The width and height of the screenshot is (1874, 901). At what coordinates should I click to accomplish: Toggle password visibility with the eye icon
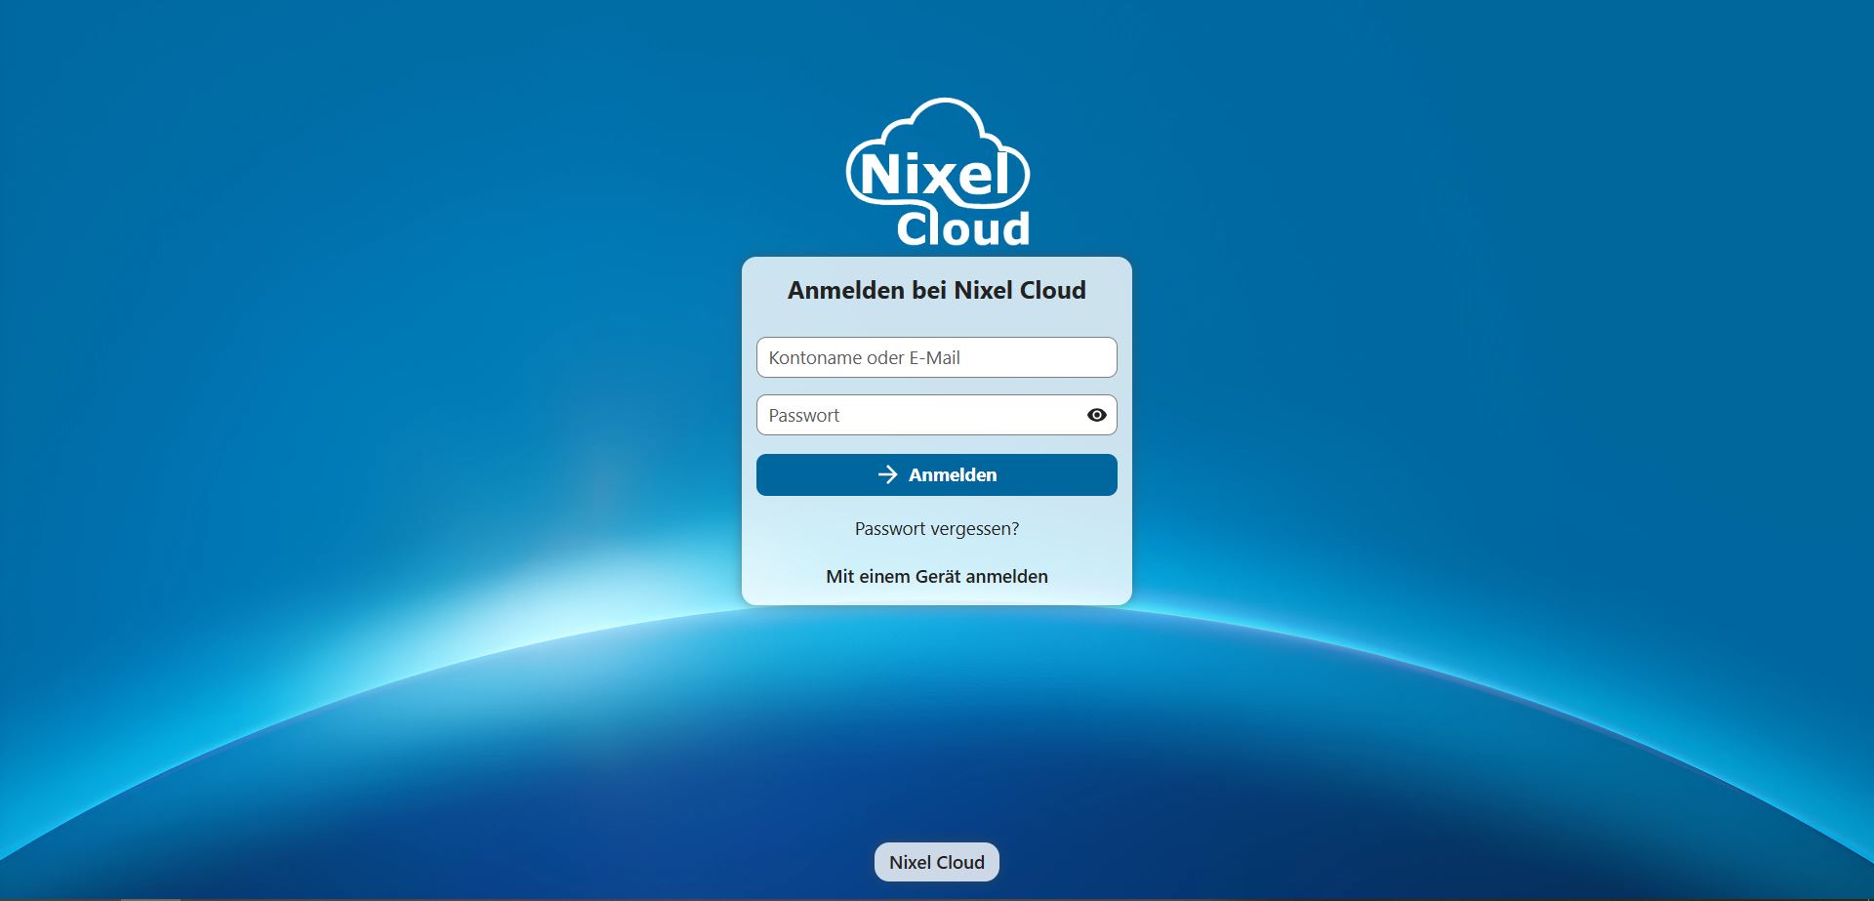1096,415
